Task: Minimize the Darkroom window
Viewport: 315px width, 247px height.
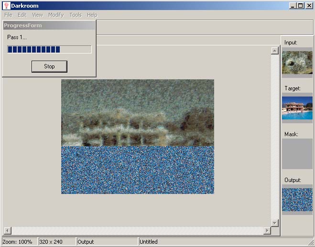Action: click(293, 6)
